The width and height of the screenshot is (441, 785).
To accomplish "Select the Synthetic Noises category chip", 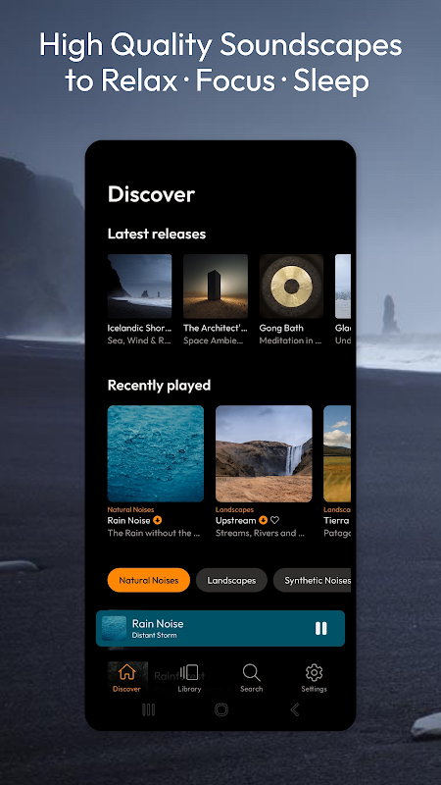I will point(313,580).
